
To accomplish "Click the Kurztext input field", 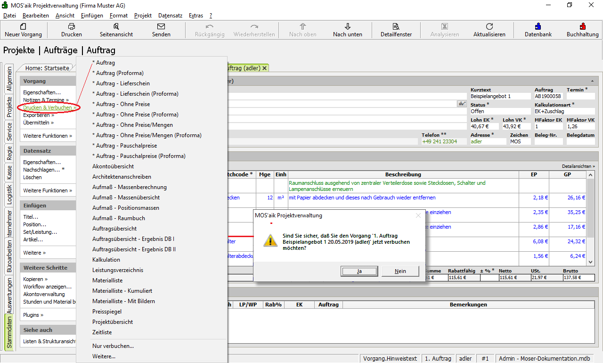I will coord(500,96).
